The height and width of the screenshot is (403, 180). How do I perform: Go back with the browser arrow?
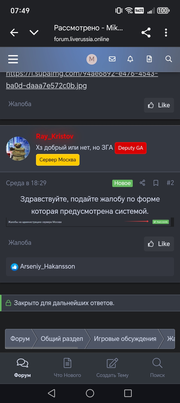tap(14, 33)
